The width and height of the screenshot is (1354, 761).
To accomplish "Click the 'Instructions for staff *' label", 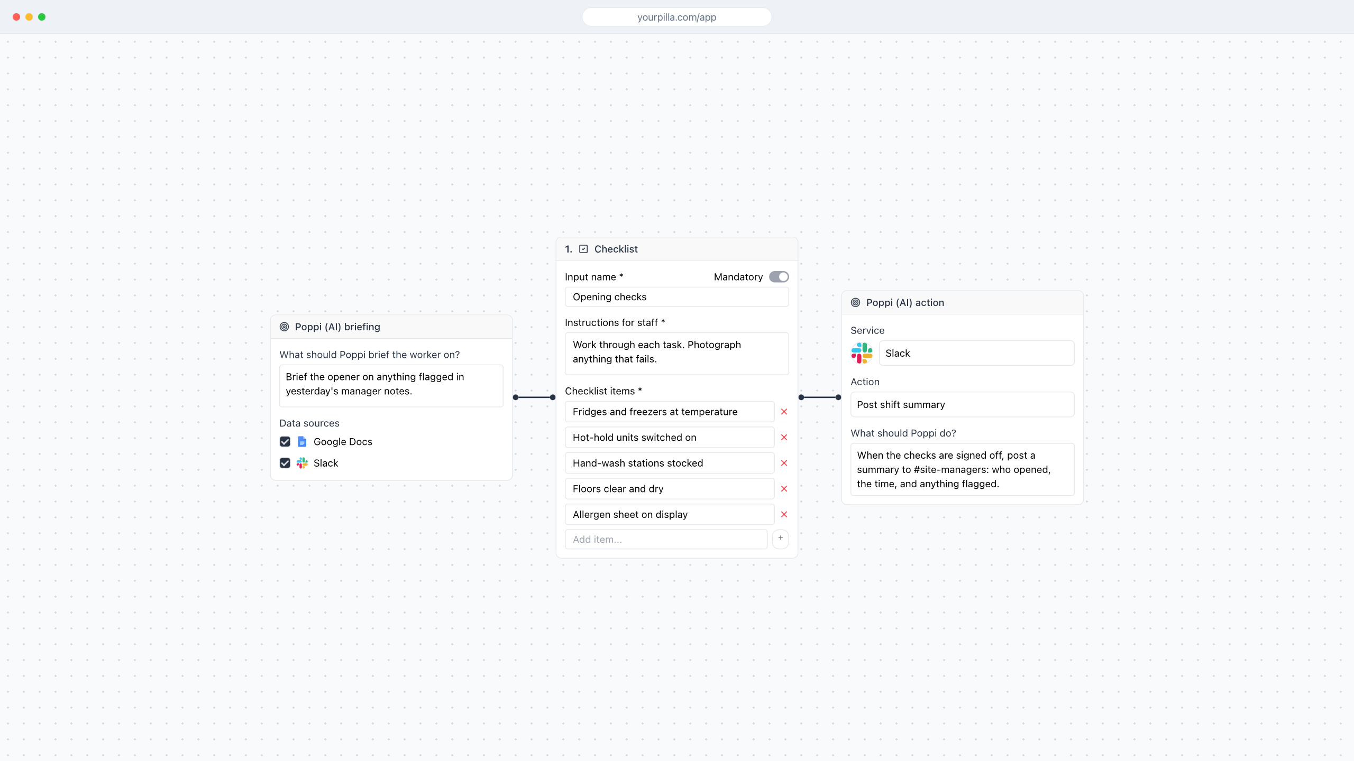I will (x=615, y=322).
